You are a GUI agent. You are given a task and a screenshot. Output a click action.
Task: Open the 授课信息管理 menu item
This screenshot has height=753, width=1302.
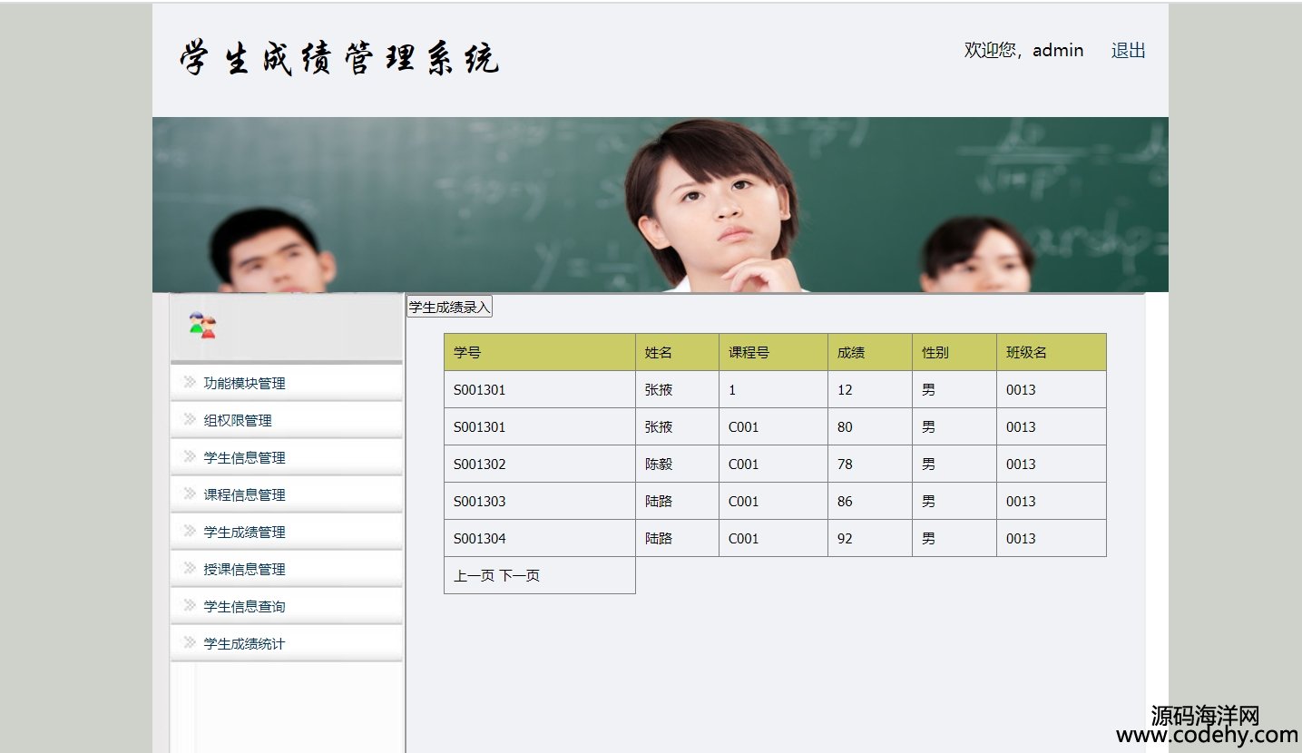click(x=244, y=570)
